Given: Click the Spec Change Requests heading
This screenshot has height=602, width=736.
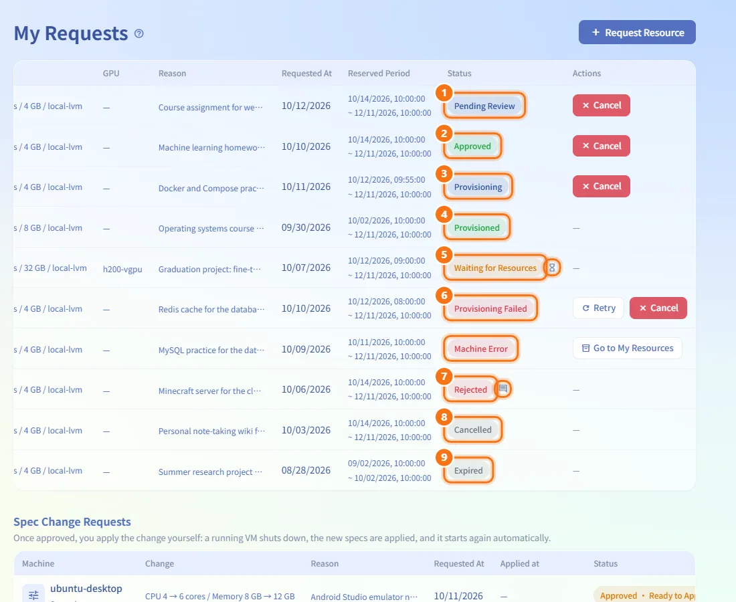Looking at the screenshot, I should (72, 522).
